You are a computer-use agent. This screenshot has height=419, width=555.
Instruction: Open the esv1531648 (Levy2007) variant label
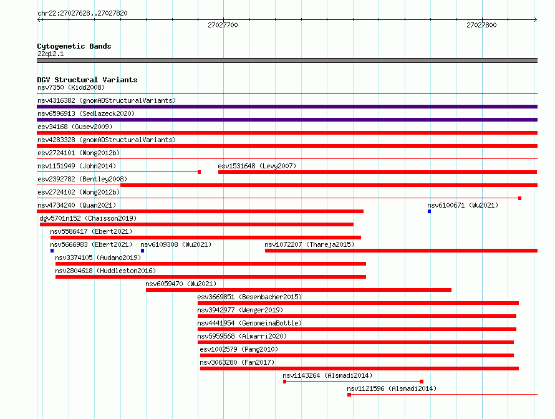[257, 166]
